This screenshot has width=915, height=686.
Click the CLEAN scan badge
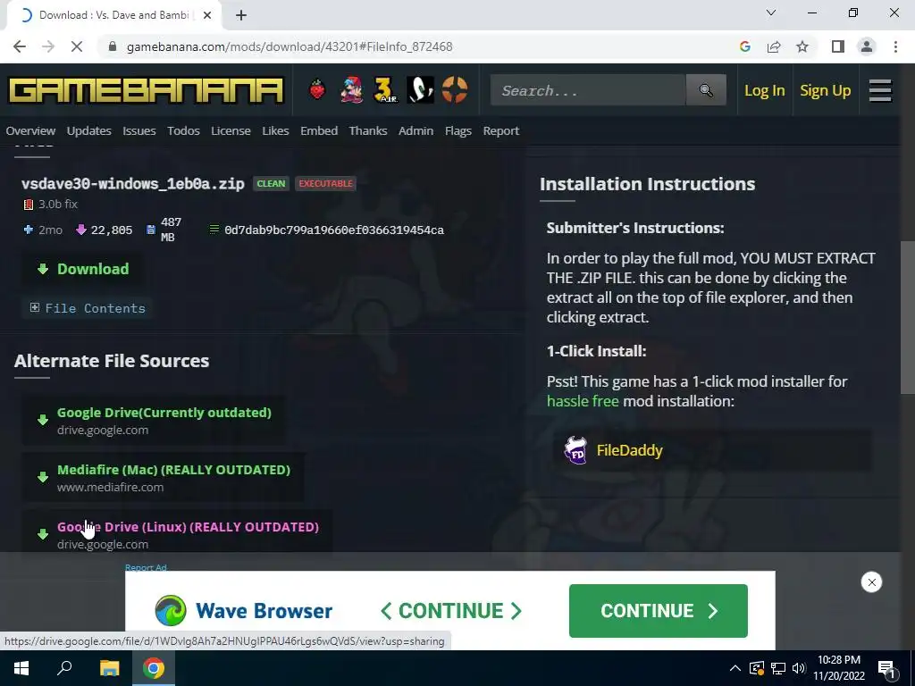point(272,184)
